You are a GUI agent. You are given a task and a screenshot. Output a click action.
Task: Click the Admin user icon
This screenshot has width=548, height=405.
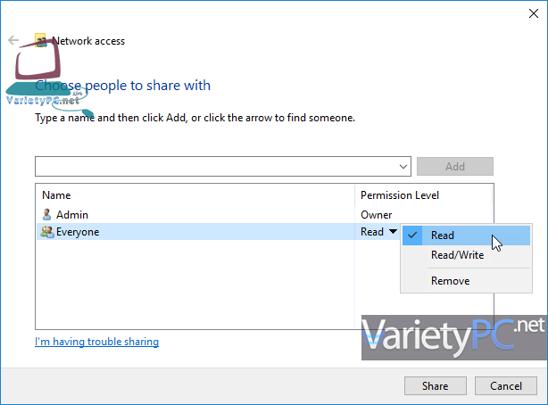(x=47, y=215)
